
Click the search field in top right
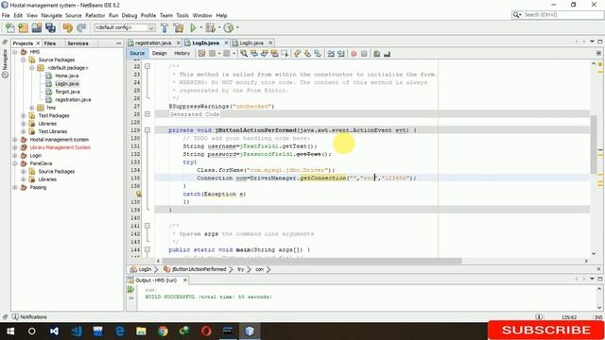(562, 15)
